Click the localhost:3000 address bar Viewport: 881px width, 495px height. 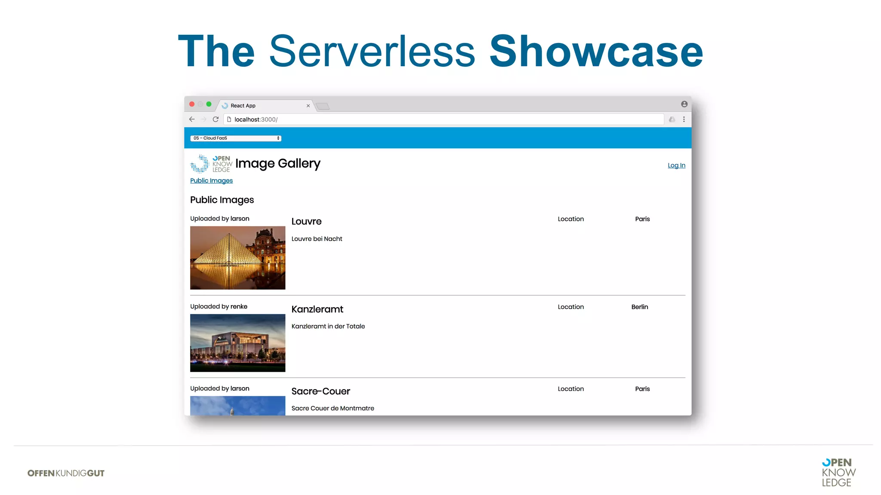click(x=444, y=119)
